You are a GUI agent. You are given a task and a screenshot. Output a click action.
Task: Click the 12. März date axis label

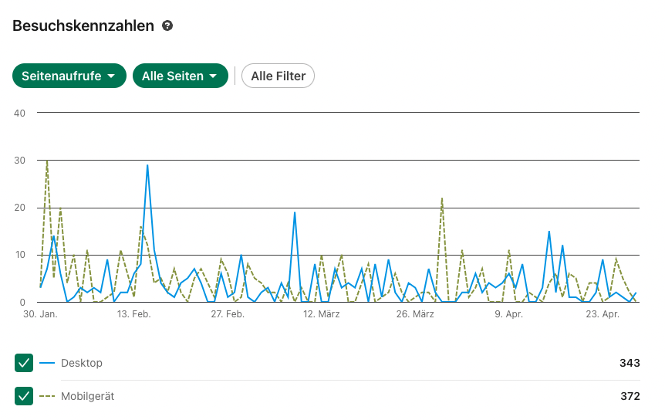pyautogui.click(x=321, y=314)
